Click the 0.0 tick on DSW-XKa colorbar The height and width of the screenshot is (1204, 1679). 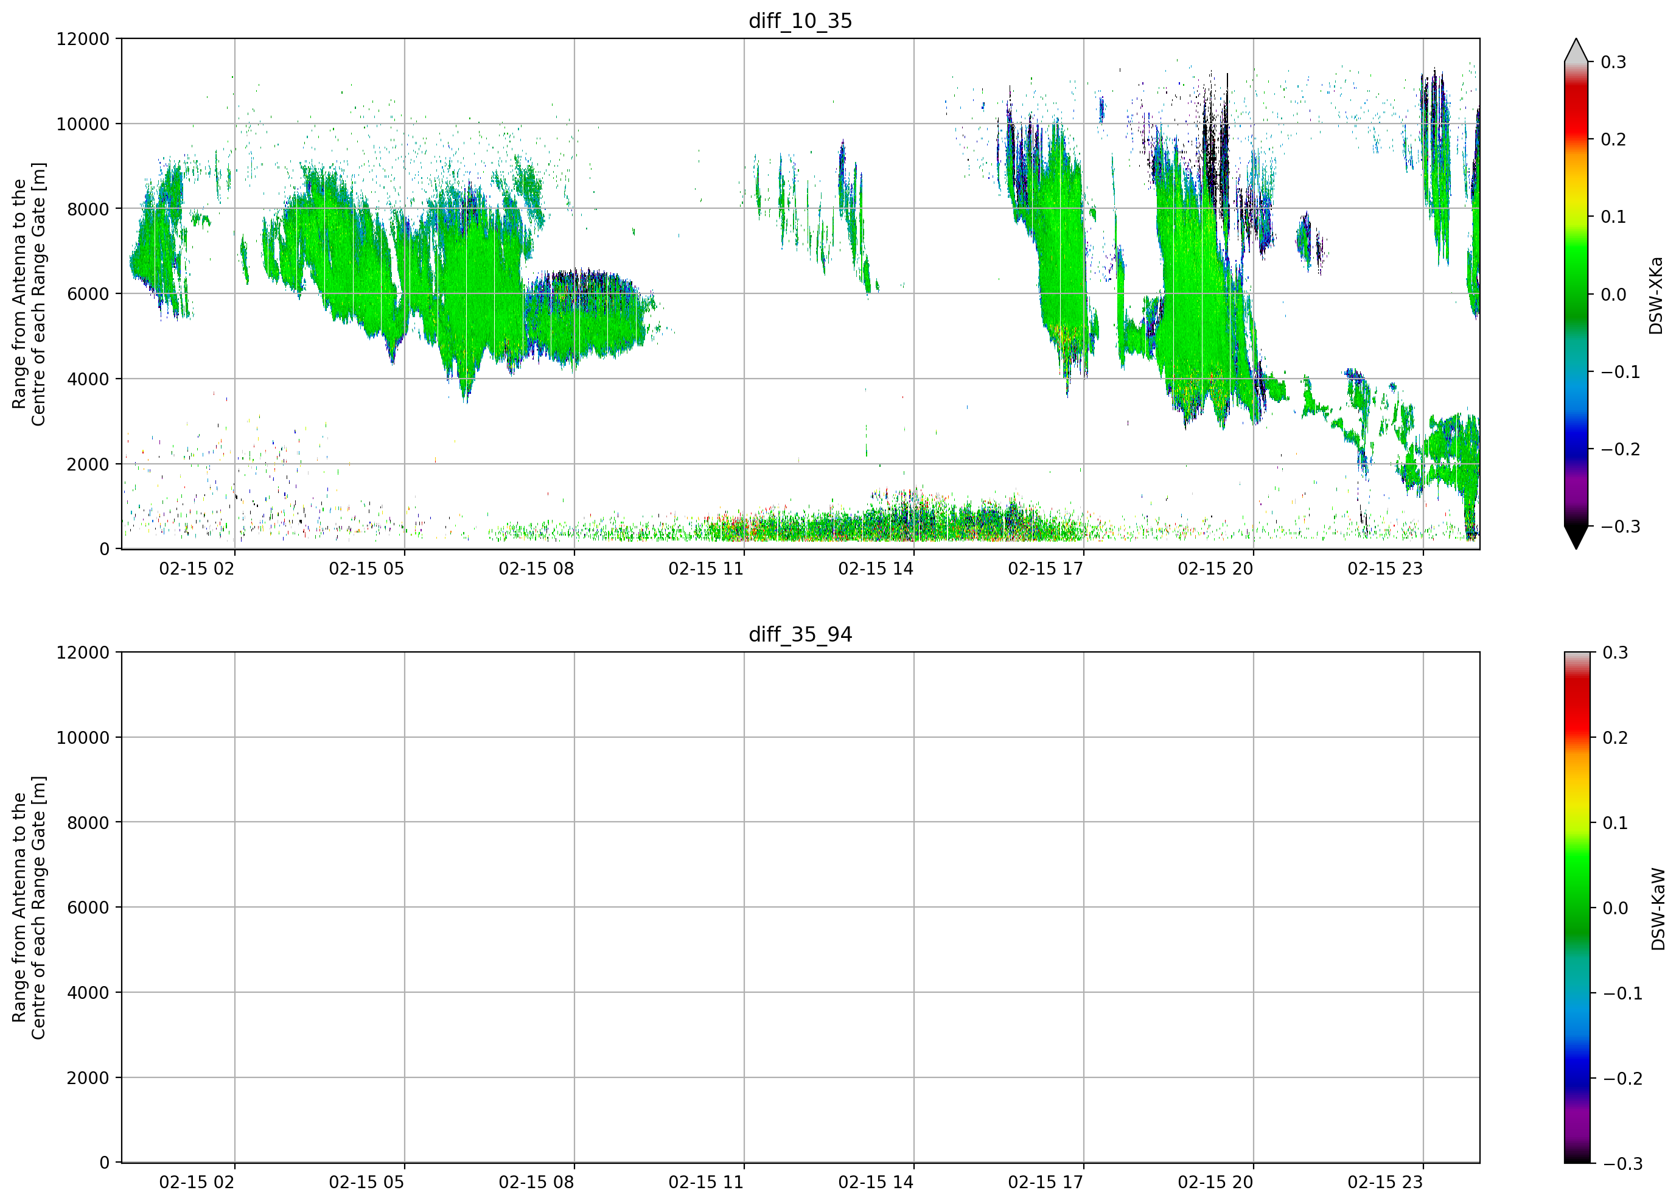(1614, 295)
